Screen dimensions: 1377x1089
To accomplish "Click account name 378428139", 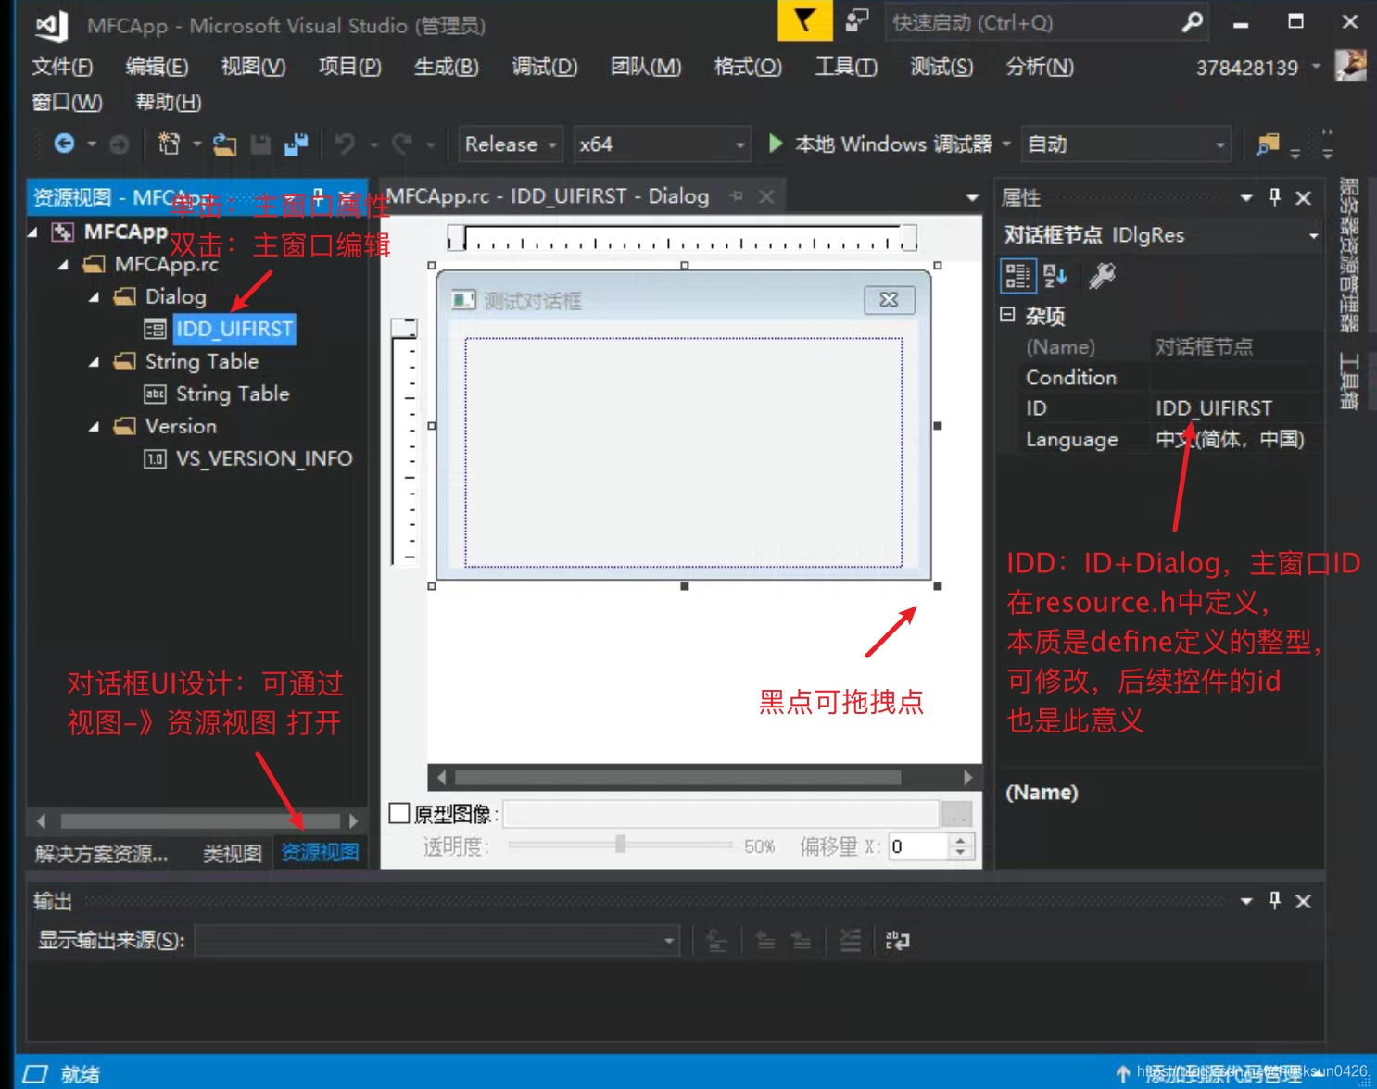I will click(x=1246, y=68).
